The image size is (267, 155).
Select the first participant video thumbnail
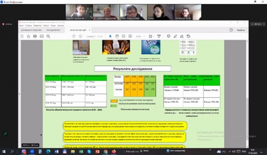79,12
